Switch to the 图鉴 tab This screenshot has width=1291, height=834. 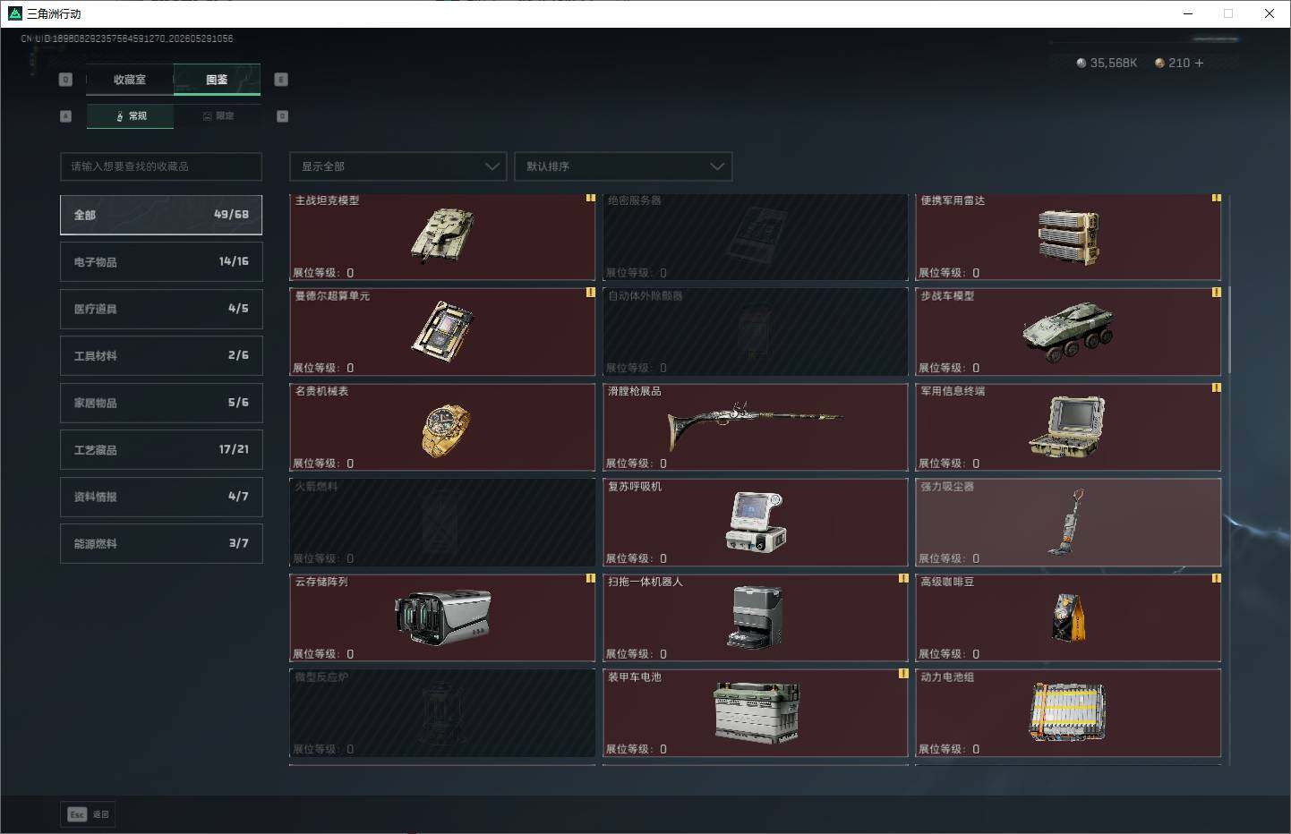click(x=217, y=80)
